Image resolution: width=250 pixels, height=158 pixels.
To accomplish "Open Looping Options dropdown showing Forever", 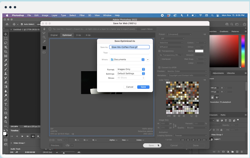I will (190, 136).
